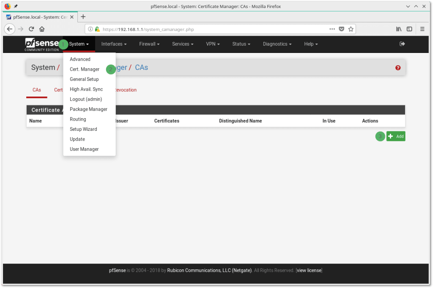
Task: Expand the Help dropdown
Action: pyautogui.click(x=311, y=44)
